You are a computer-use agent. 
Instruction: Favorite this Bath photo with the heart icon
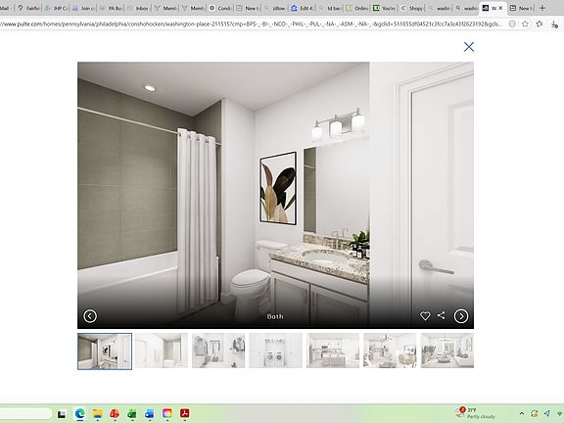click(x=425, y=316)
